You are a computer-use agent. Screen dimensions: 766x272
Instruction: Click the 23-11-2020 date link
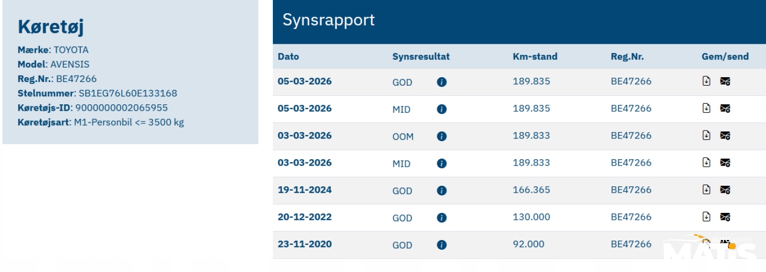click(304, 244)
